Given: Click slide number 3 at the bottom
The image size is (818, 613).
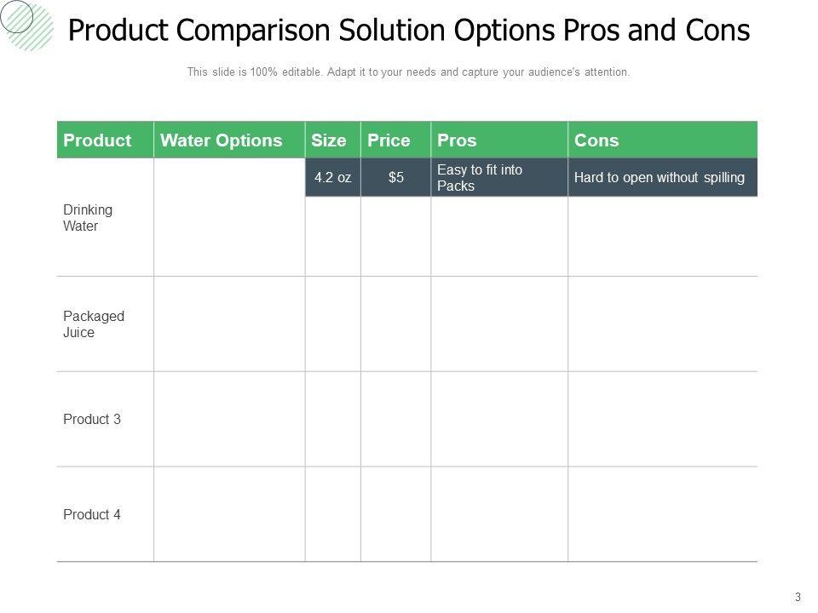Looking at the screenshot, I should click(x=798, y=597).
